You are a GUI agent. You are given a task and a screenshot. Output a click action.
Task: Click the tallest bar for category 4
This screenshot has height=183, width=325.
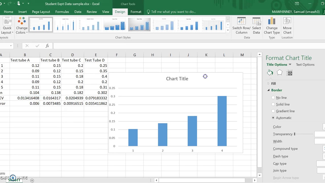222,121
